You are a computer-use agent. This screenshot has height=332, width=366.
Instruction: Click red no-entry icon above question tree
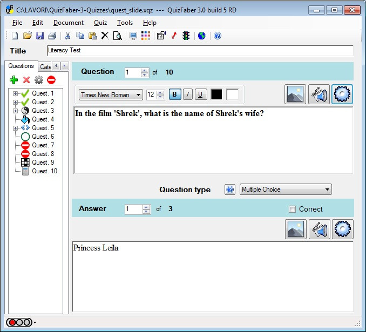[x=51, y=80]
